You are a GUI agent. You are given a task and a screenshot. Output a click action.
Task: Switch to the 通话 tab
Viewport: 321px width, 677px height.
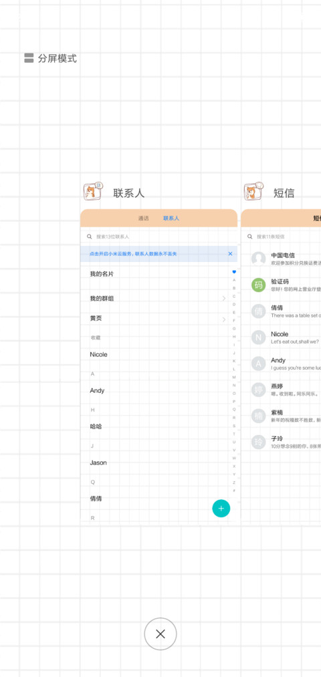coord(143,219)
